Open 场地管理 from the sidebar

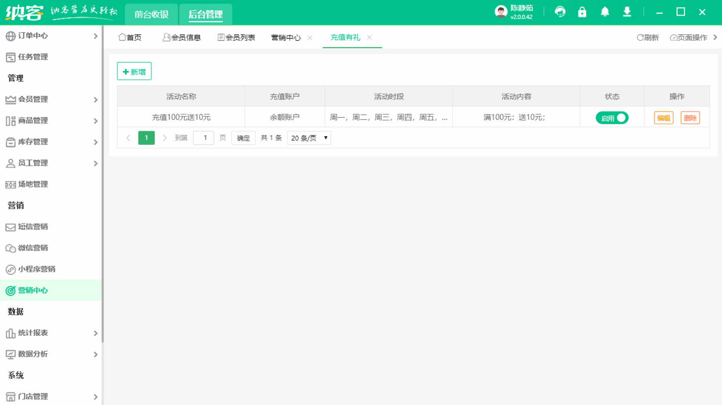pos(33,184)
